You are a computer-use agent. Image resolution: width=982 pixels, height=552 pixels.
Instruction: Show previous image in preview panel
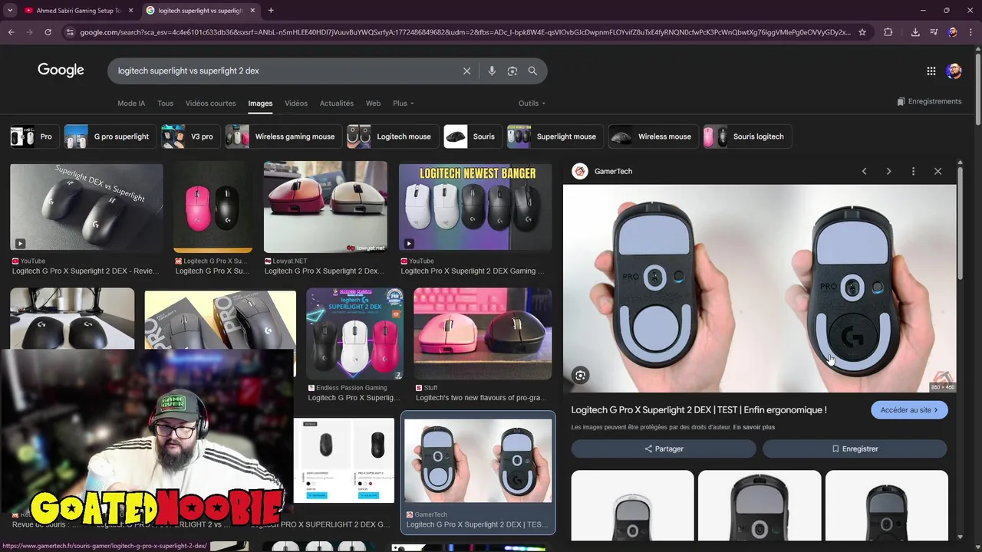point(865,171)
